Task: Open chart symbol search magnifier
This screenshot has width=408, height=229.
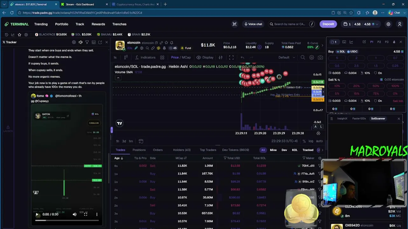Action: (303, 58)
